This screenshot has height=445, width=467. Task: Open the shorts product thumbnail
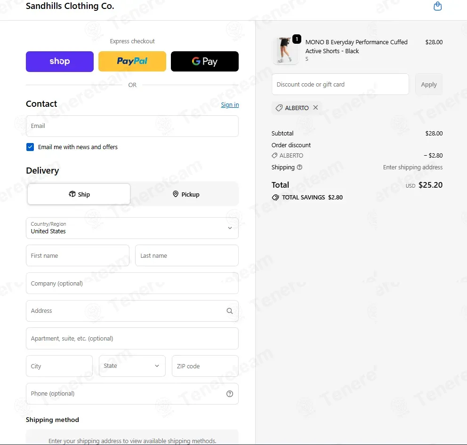(286, 51)
